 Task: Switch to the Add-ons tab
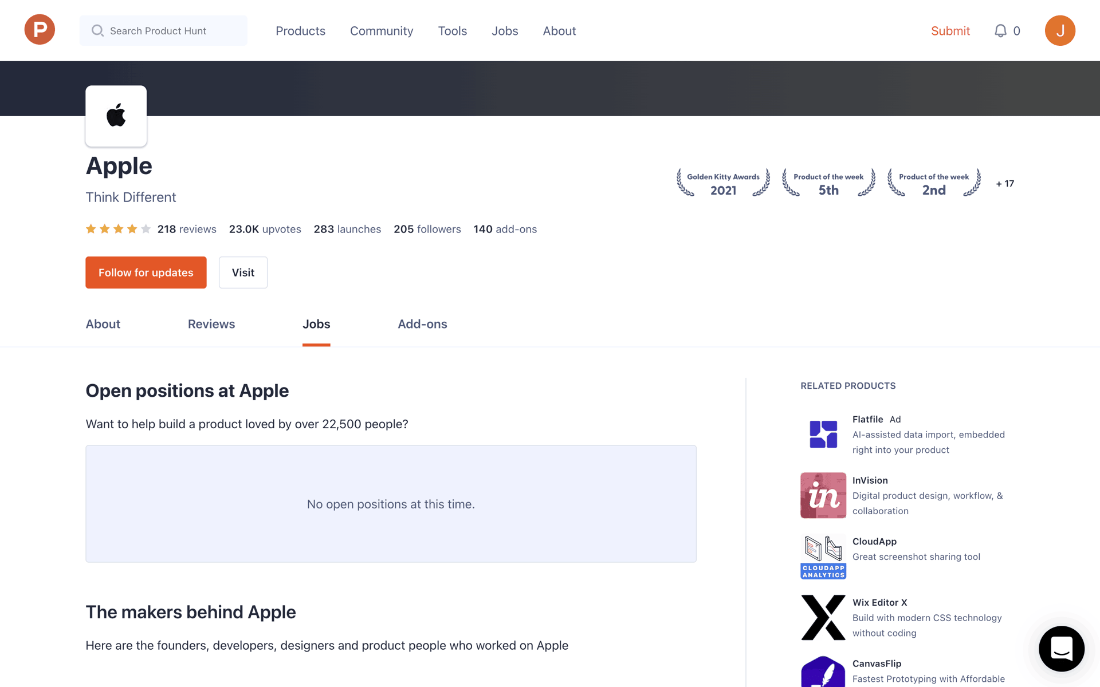coord(423,324)
